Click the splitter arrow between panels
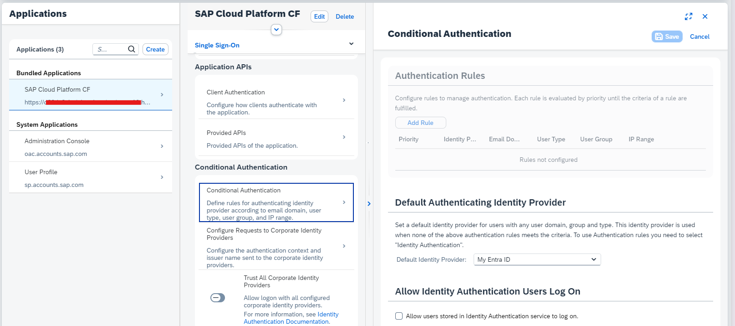This screenshot has width=735, height=326. pos(369,204)
